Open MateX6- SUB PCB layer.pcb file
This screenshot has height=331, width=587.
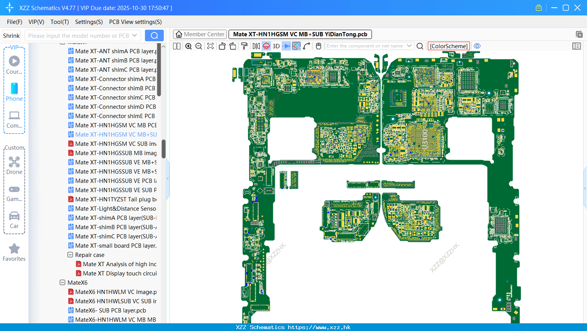pos(107,310)
